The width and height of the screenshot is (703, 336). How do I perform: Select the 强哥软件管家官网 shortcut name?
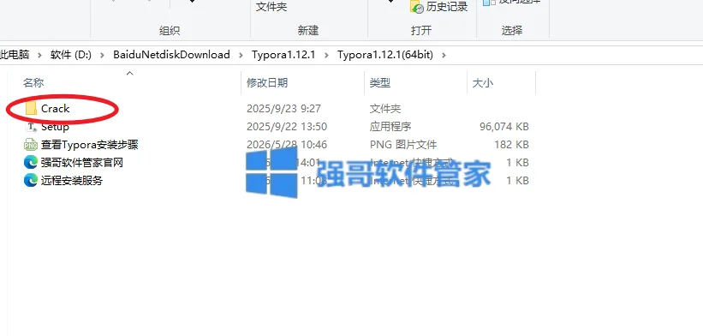pyautogui.click(x=82, y=162)
